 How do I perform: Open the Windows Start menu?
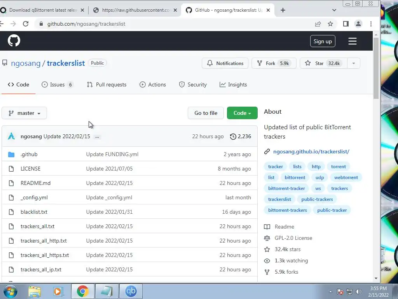[x=10, y=291]
